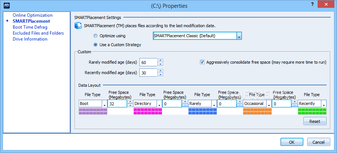Image resolution: width=337 pixels, height=153 pixels.
Task: Select the Optimize using radio button
Action: click(95, 36)
